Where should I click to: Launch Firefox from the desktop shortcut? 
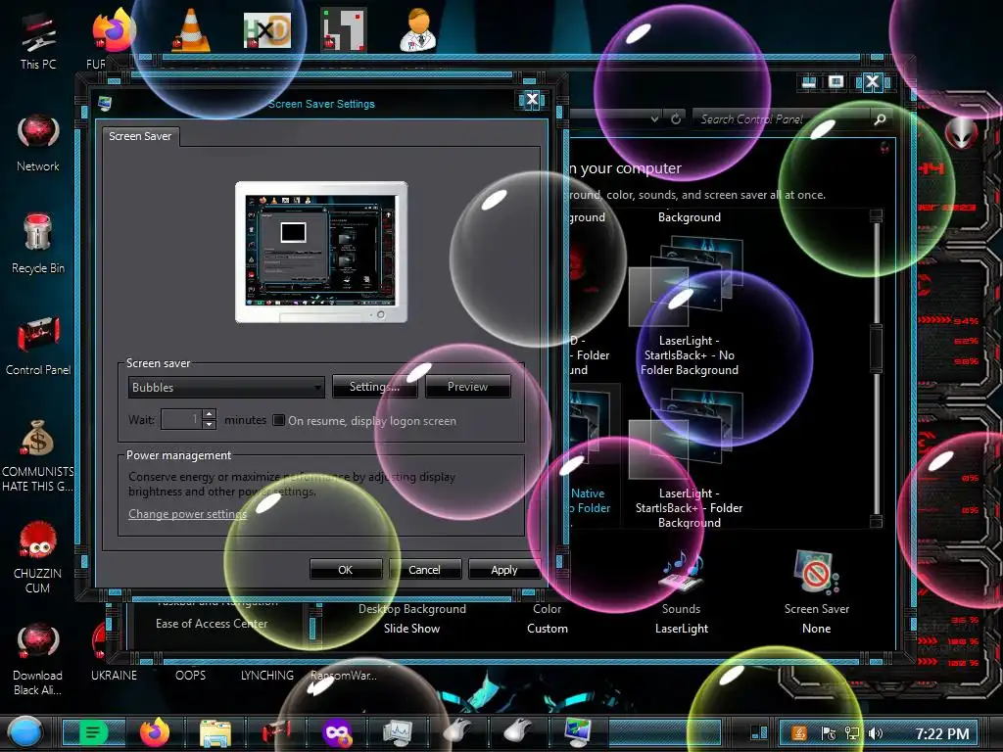click(114, 31)
